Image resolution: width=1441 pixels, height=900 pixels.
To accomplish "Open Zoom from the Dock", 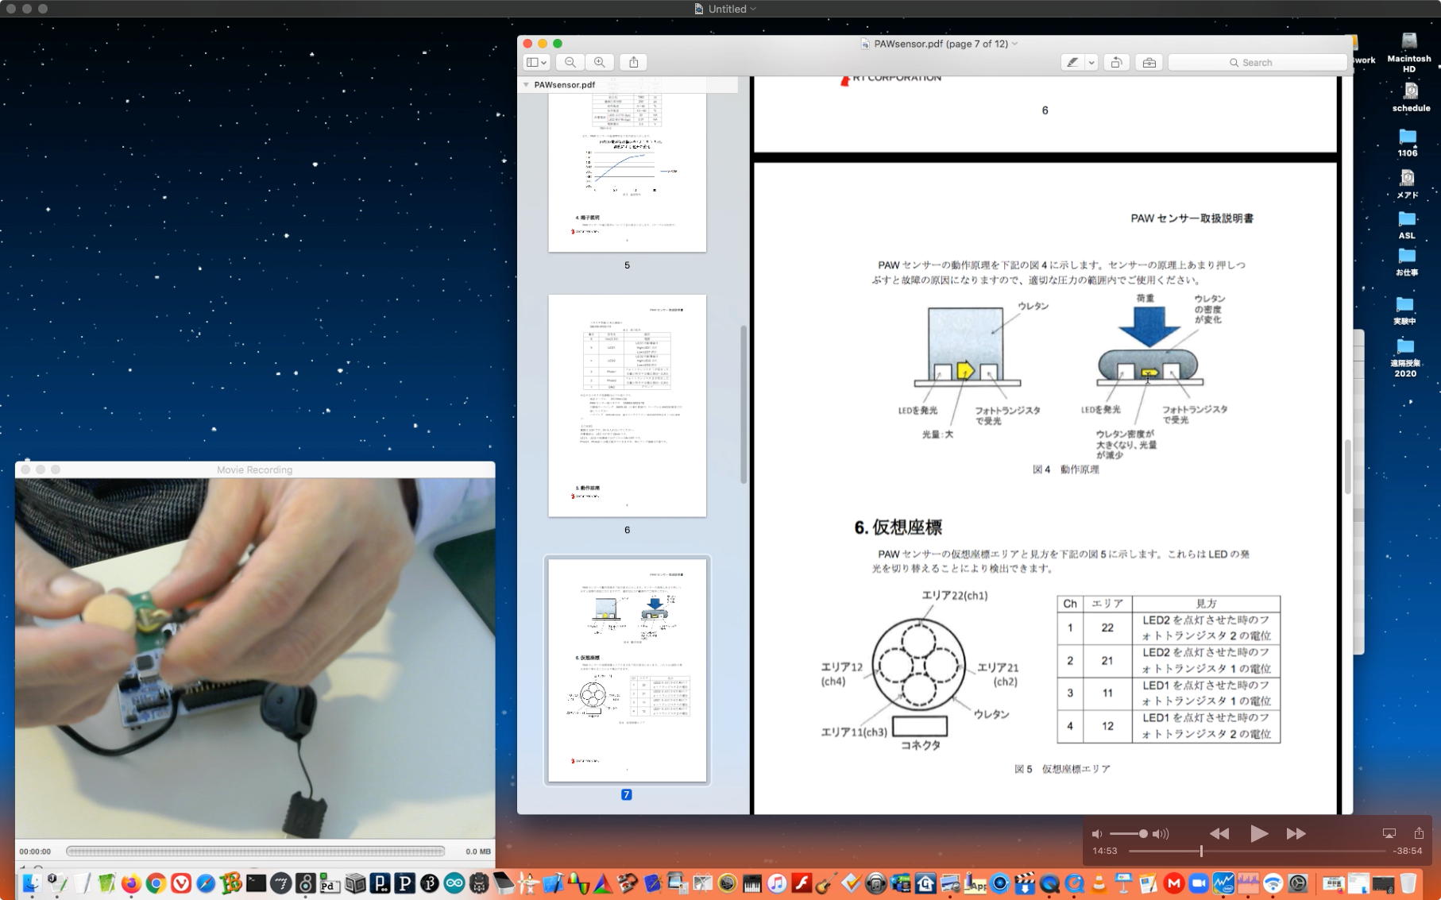I will pyautogui.click(x=1199, y=883).
